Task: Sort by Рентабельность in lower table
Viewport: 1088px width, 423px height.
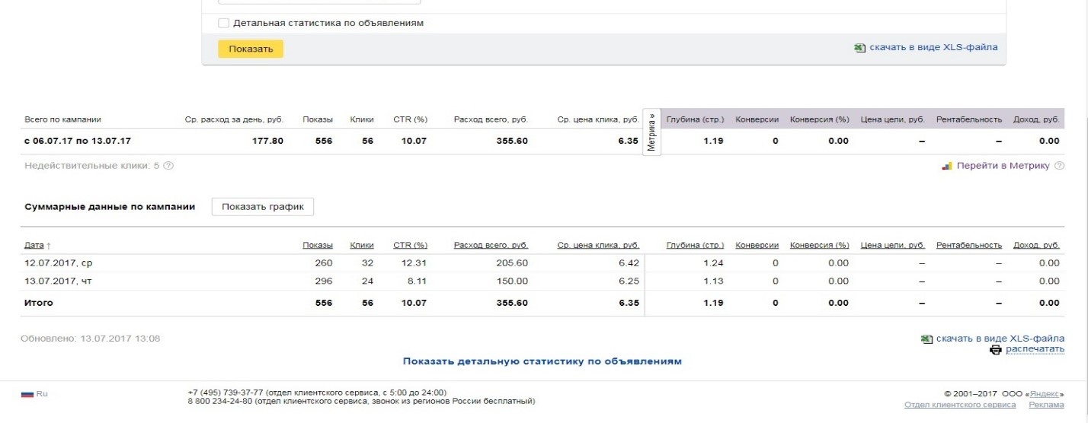Action: pyautogui.click(x=968, y=245)
